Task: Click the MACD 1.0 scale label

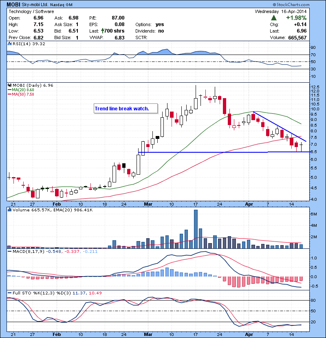Action: pos(314,258)
